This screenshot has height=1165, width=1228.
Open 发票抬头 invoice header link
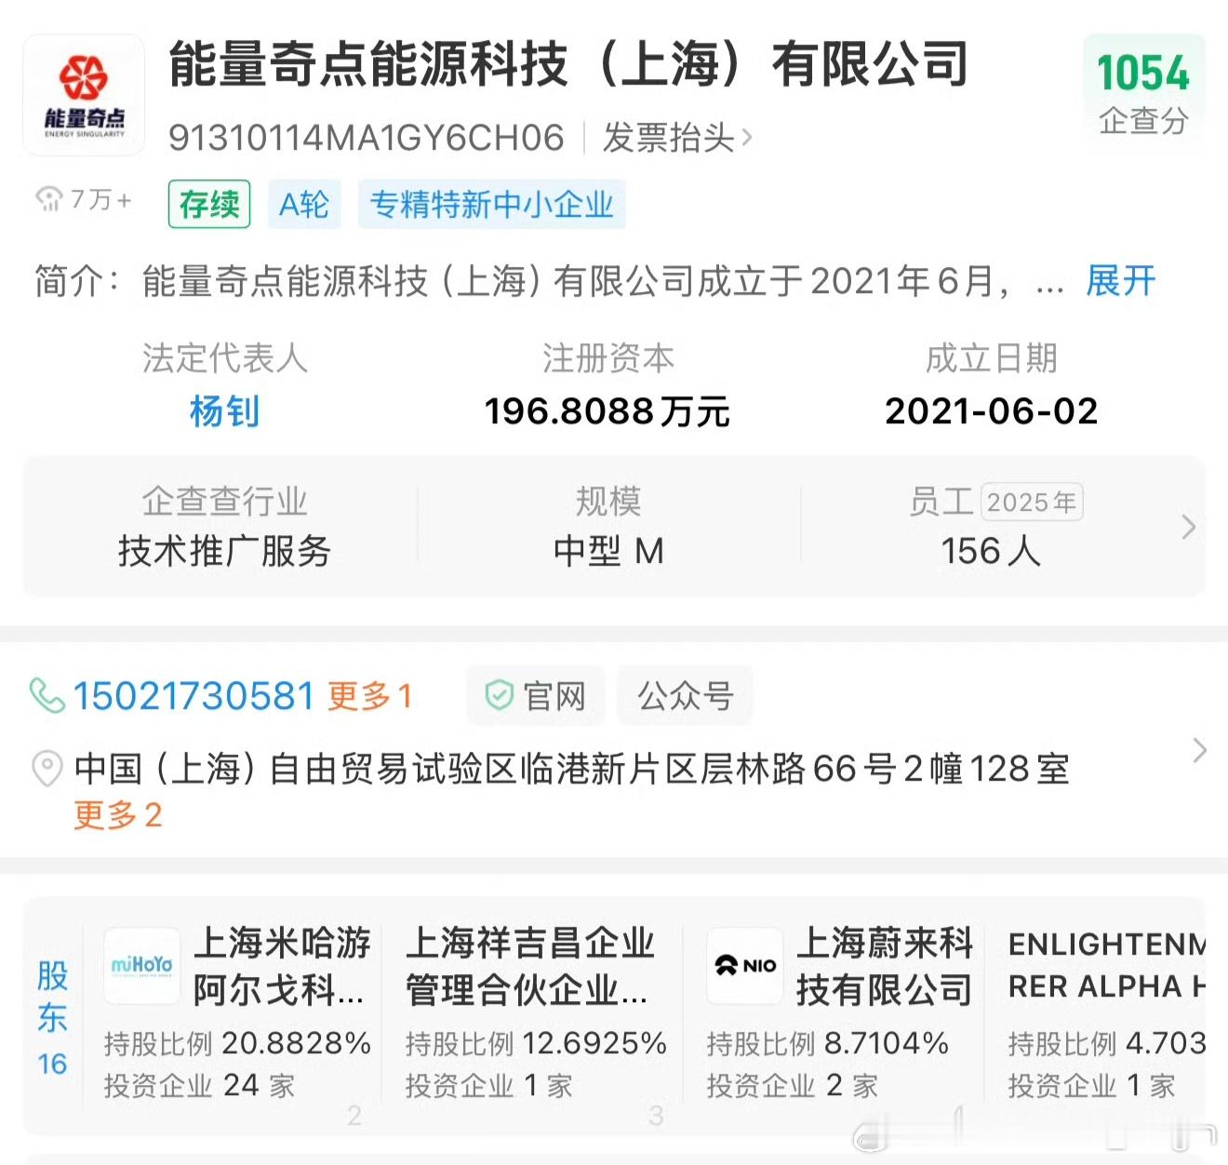[x=677, y=138]
